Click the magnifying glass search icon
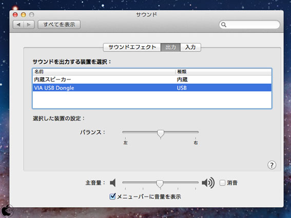 point(224,25)
